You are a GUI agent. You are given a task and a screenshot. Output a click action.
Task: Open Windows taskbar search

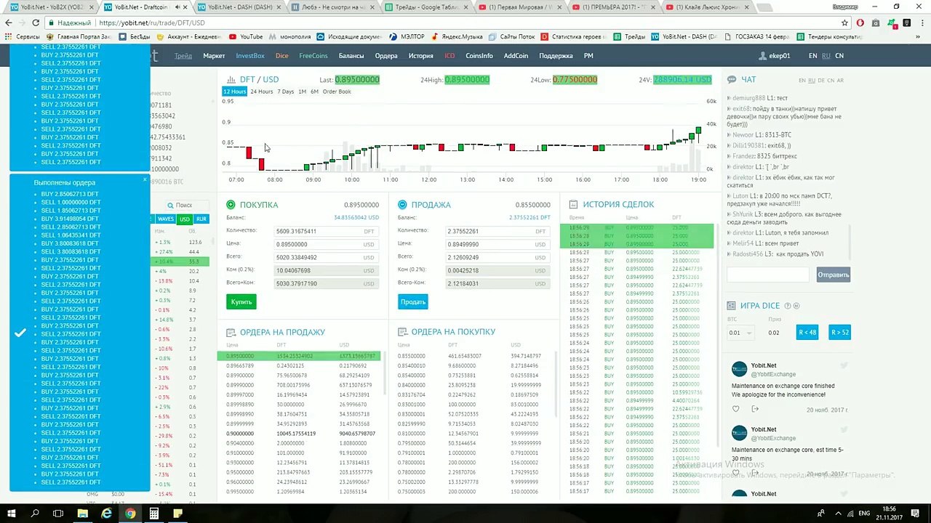(35, 514)
